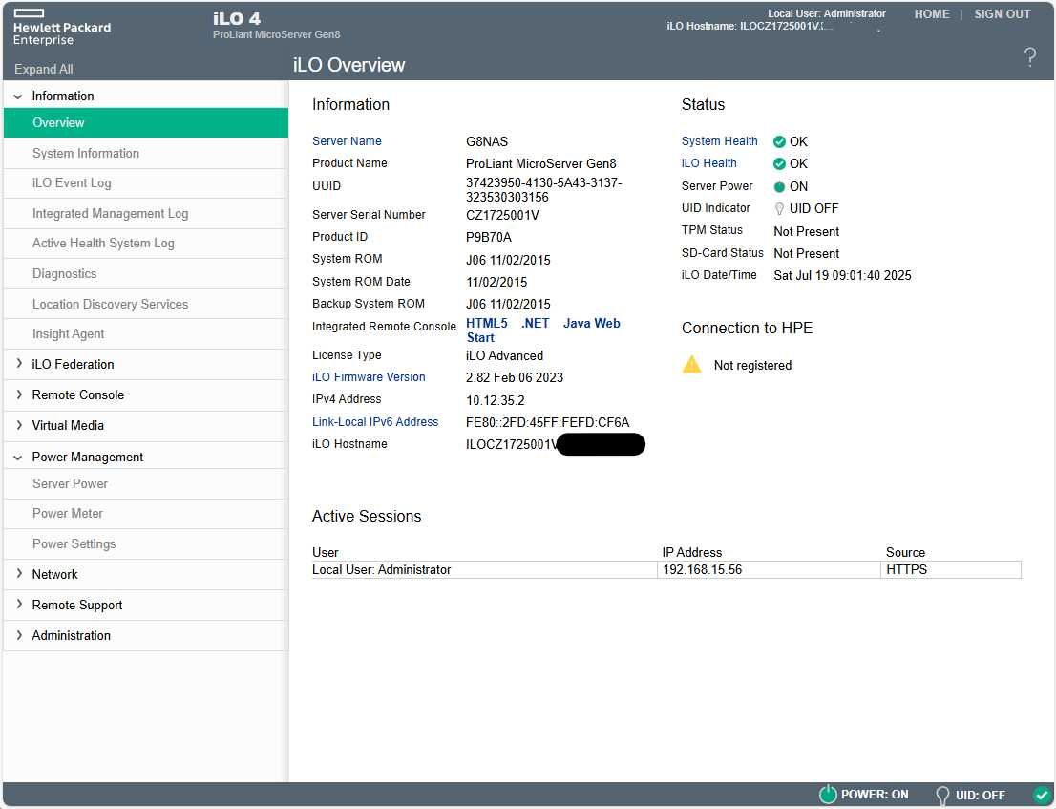Open Integrated Management Log
Screen dimensions: 1056x809
click(145, 214)
